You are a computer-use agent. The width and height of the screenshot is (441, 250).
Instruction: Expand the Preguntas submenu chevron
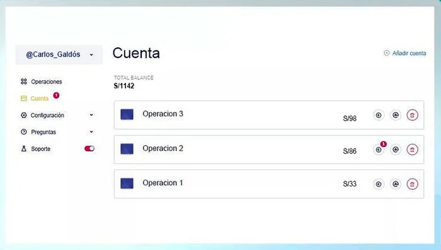[91, 132]
